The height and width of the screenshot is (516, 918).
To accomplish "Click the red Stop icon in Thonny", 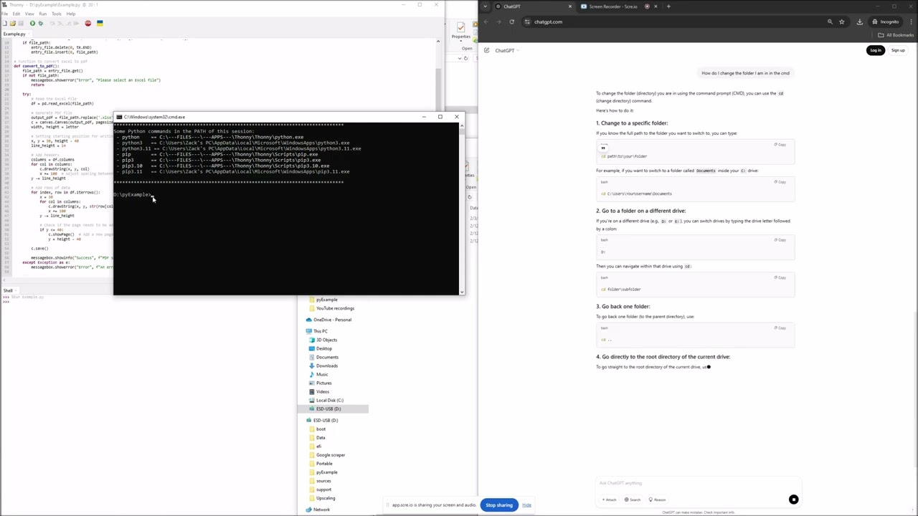I will pyautogui.click(x=88, y=23).
